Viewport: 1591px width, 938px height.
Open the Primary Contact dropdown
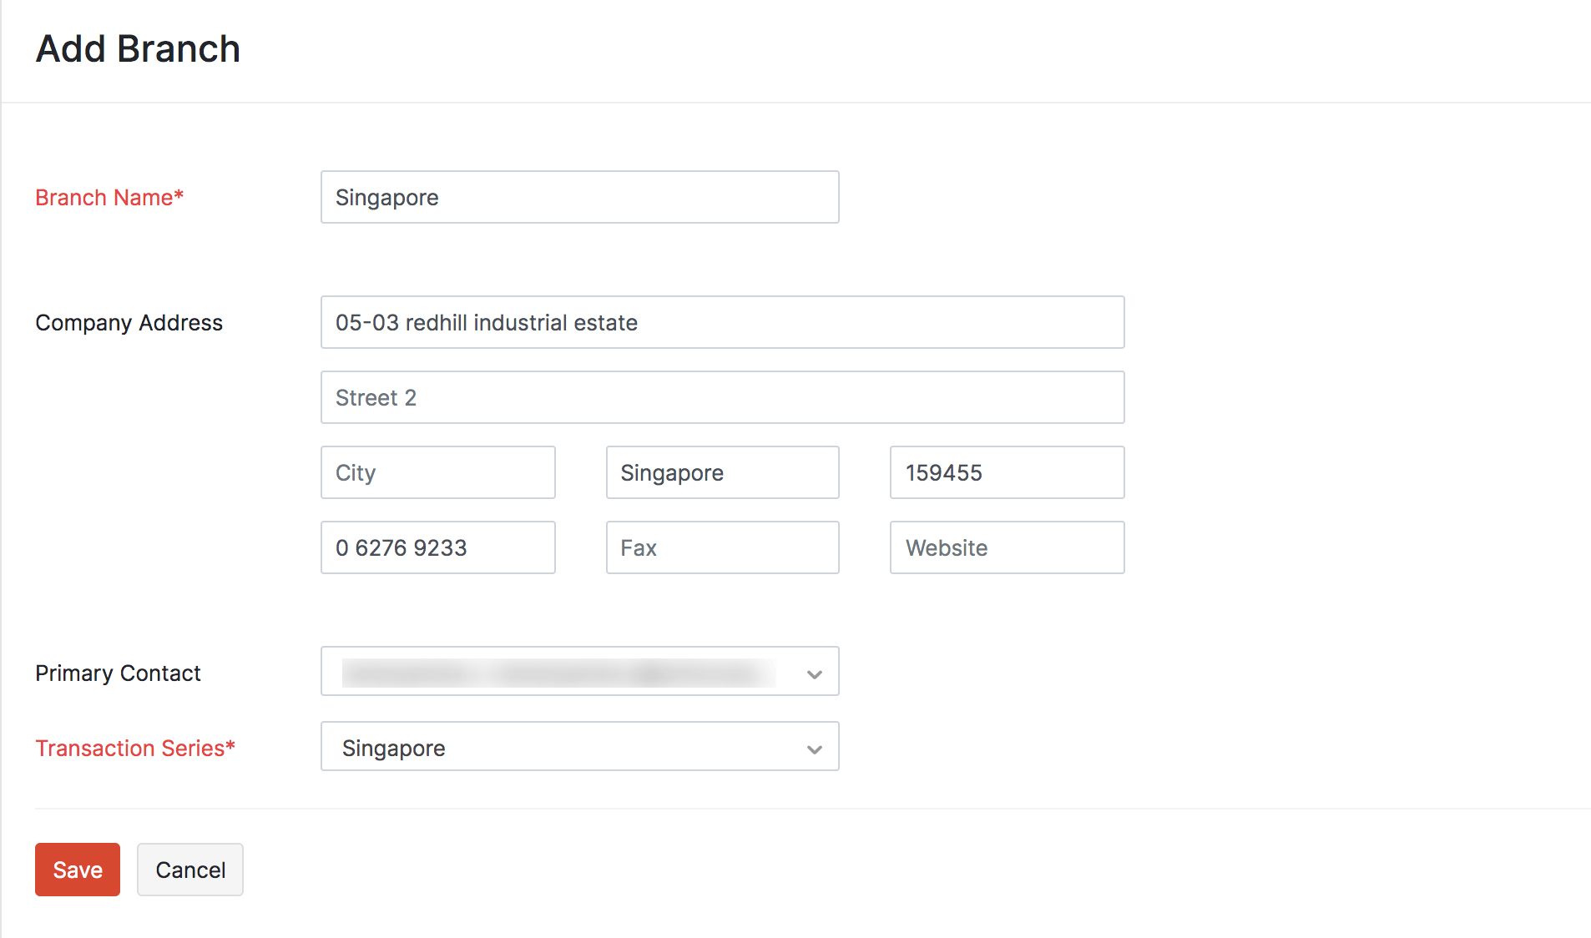[x=559, y=671]
